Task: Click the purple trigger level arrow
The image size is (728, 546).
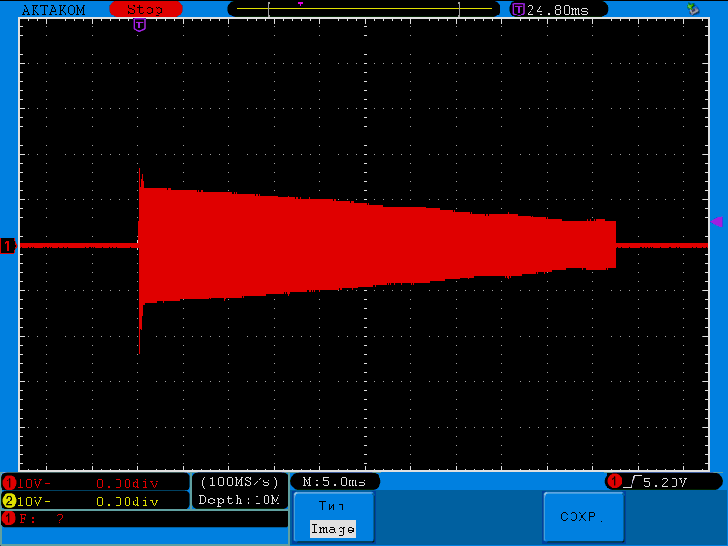Action: pos(716,221)
